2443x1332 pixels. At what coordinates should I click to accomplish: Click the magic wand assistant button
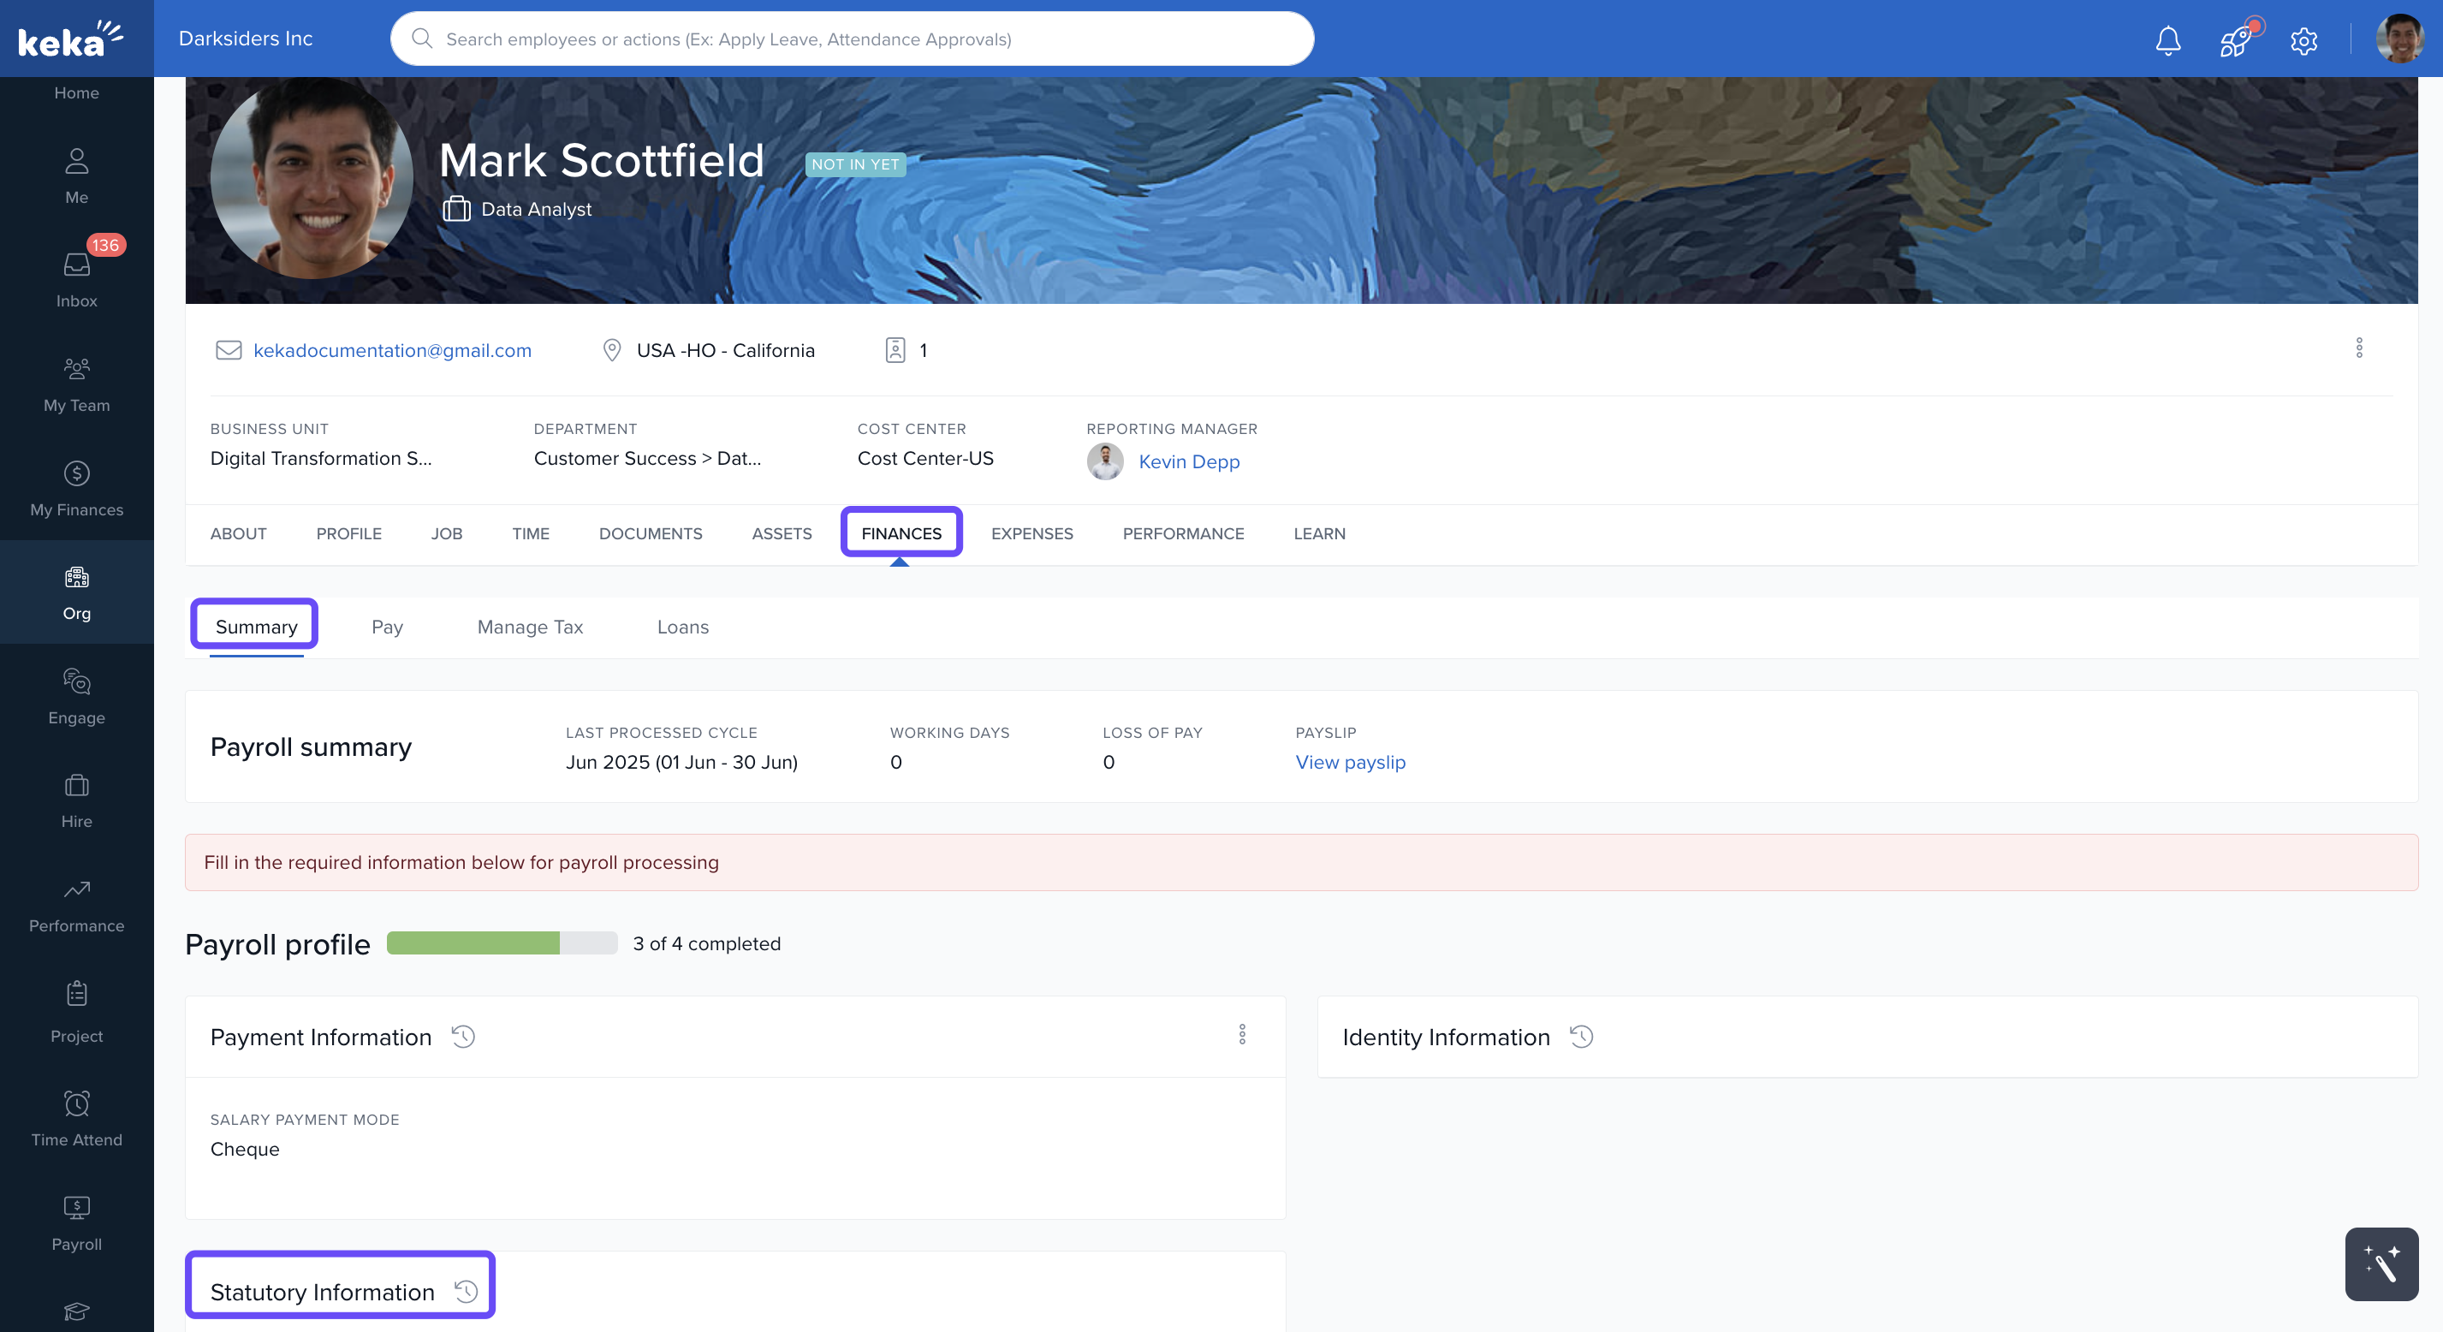coord(2381,1264)
